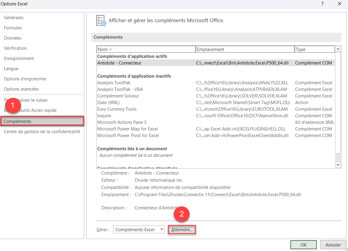
Task: Click the add-ins gear icon in header
Action: pyautogui.click(x=101, y=21)
